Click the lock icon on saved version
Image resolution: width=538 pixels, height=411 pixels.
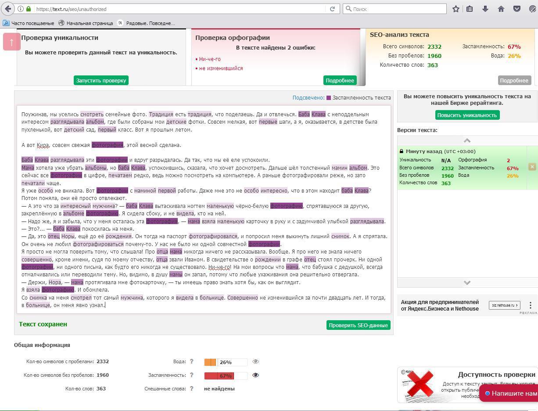[402, 151]
